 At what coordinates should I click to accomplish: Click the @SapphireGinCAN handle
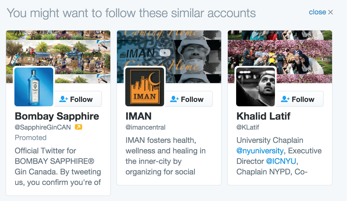pyautogui.click(x=43, y=127)
